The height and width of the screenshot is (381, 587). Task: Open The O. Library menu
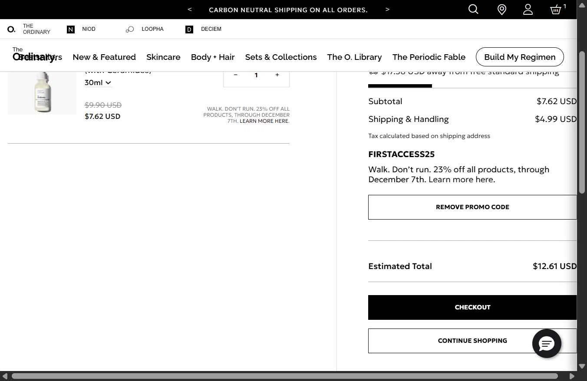tap(354, 57)
